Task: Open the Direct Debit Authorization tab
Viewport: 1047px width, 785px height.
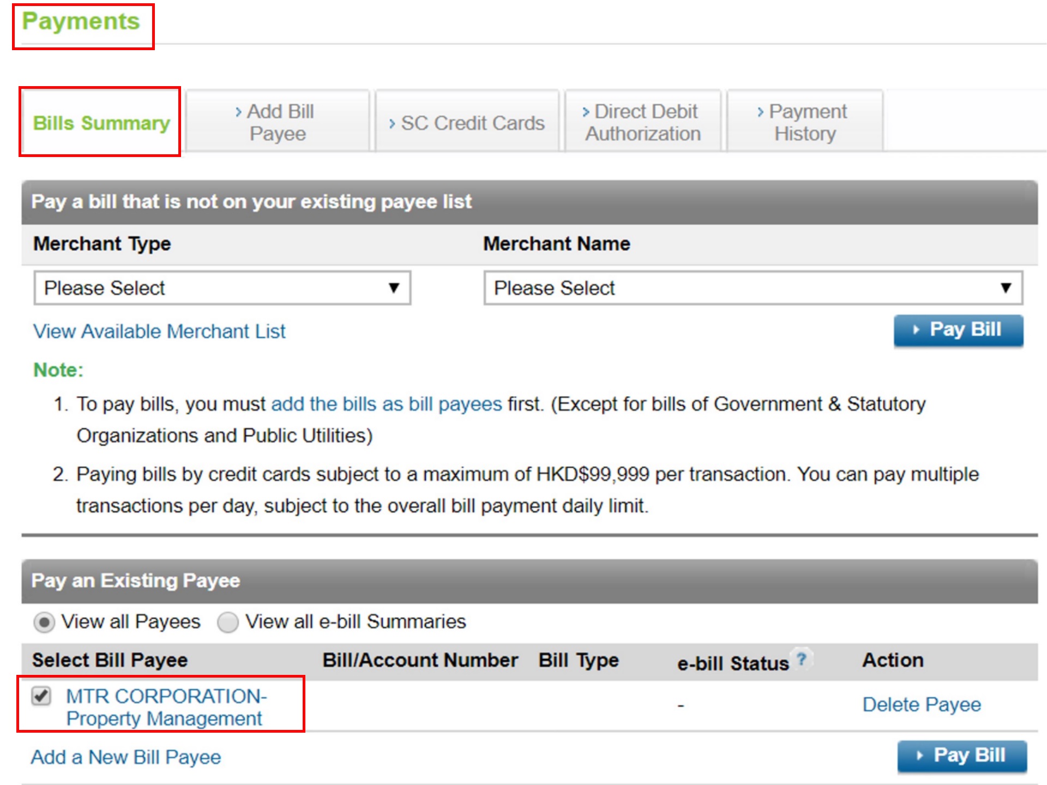Action: click(x=642, y=122)
